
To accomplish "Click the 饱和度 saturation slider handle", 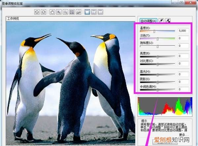I will (x=157, y=46).
